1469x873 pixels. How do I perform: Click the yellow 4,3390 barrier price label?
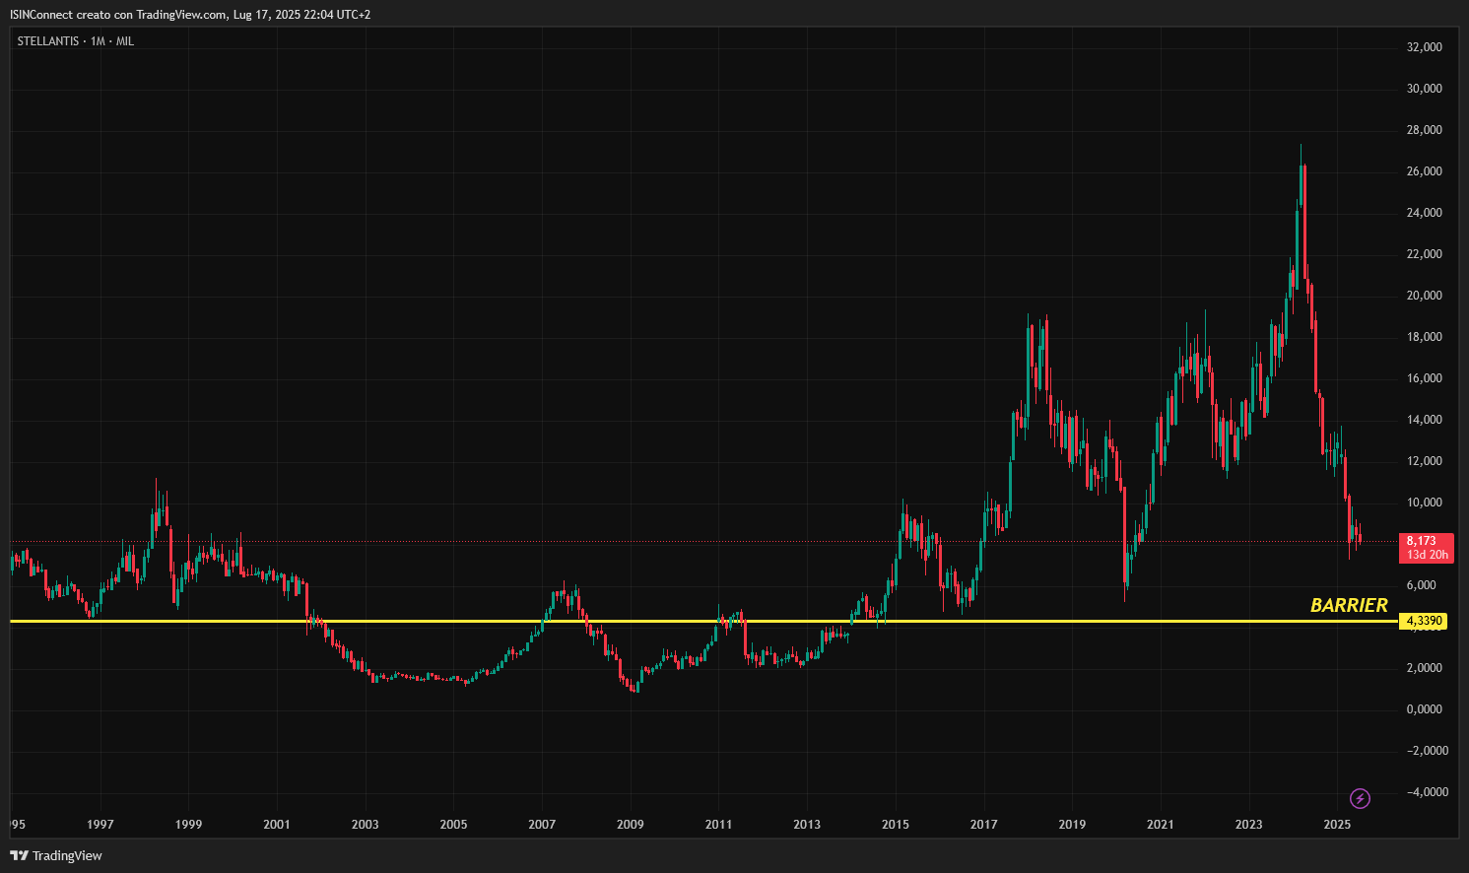tap(1424, 621)
